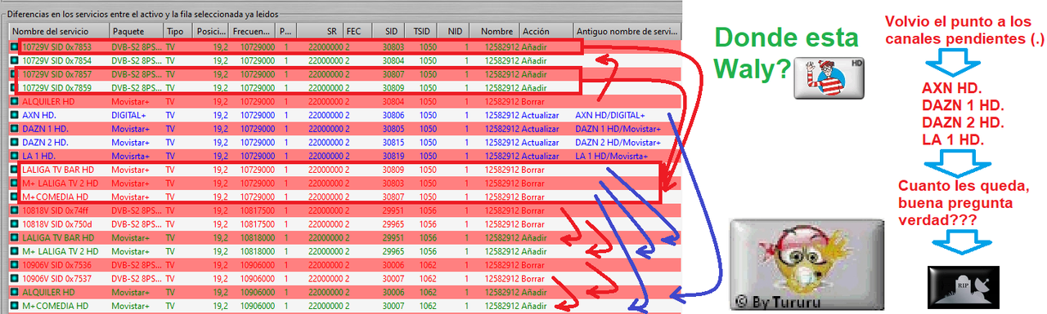Select the row named DAZN 2 HD.
The height and width of the screenshot is (314, 1047).
(344, 143)
